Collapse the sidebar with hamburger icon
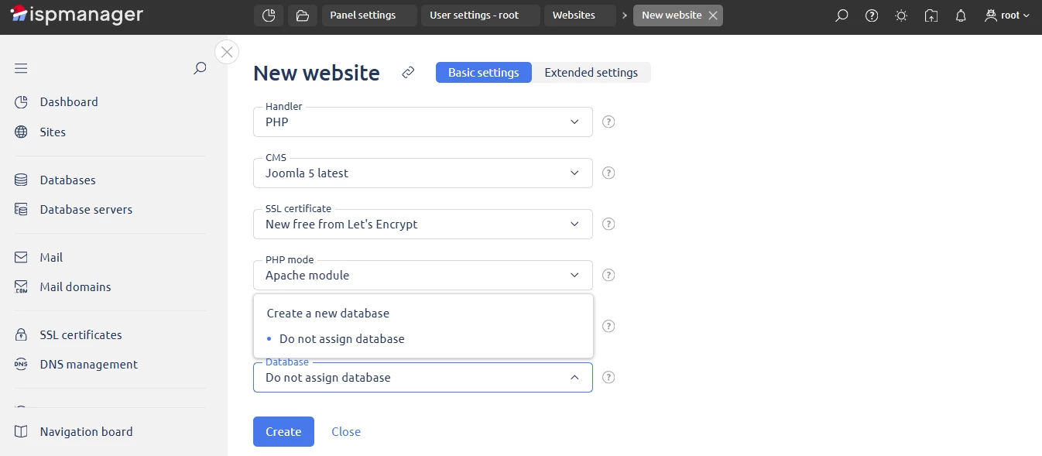The image size is (1042, 456). click(x=21, y=68)
